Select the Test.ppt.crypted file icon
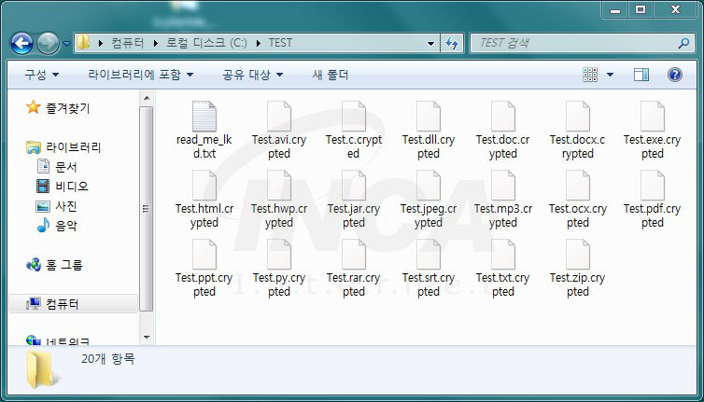This screenshot has width=704, height=402. pos(204,255)
